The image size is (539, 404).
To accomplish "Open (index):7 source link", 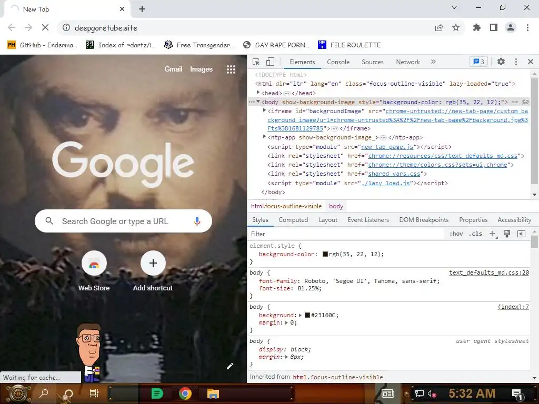I will tap(513, 307).
